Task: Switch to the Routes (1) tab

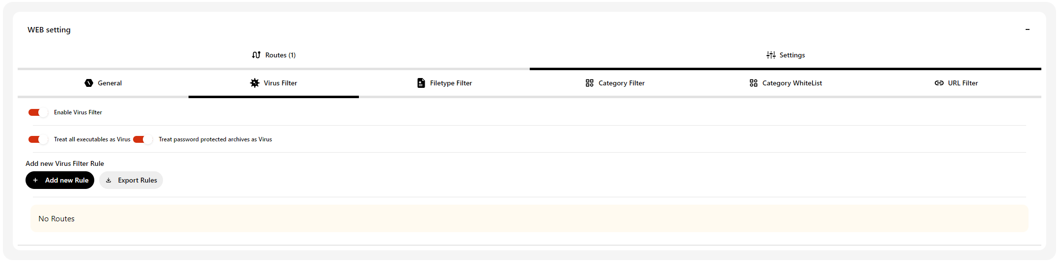Action: pyautogui.click(x=273, y=55)
